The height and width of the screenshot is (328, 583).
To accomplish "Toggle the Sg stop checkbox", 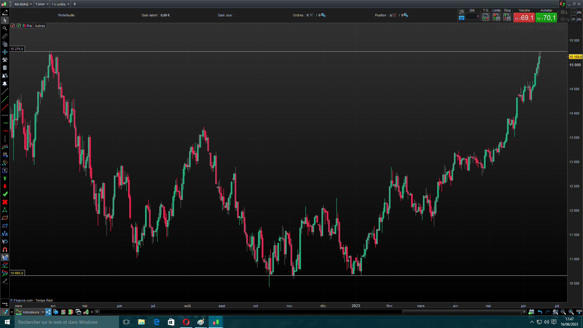I will click(563, 19).
